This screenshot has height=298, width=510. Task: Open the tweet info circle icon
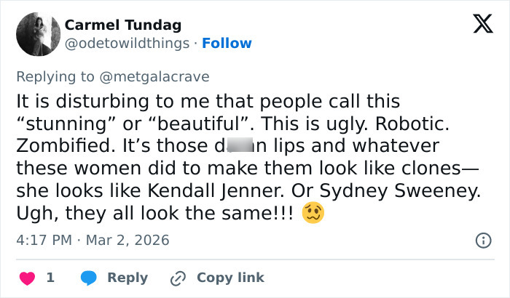482,240
